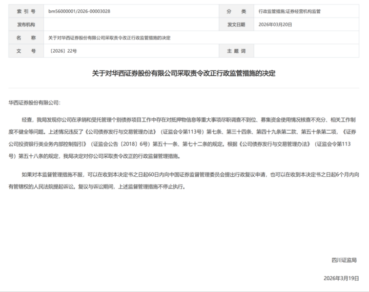This screenshot has height=292, width=369.
Task: Click the 主题词 label cell
Action: click(x=236, y=51)
